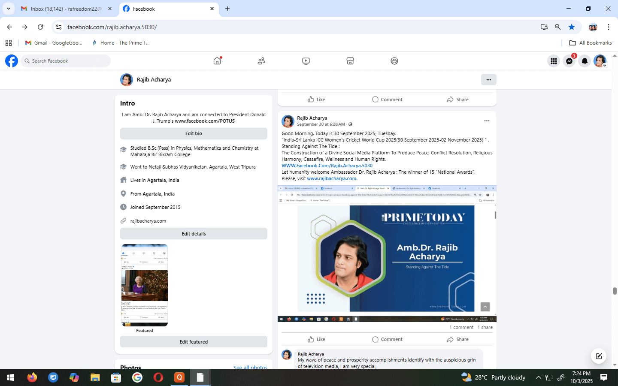Open the notifications bell
The height and width of the screenshot is (386, 618).
coord(585,61)
